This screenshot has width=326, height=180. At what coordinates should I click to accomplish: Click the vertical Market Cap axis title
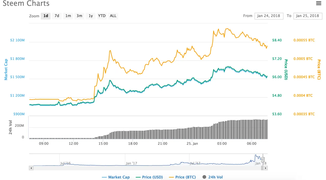click(x=6, y=70)
